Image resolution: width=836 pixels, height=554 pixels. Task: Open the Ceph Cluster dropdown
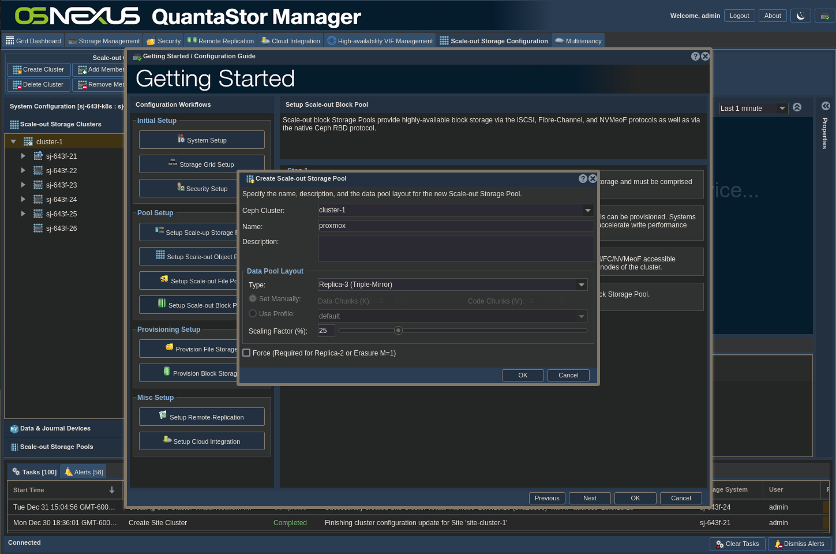[587, 211]
